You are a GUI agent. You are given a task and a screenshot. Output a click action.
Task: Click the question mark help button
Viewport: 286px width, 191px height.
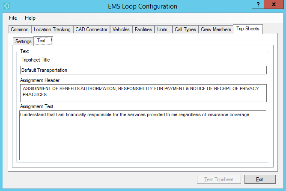pyautogui.click(x=258, y=4)
